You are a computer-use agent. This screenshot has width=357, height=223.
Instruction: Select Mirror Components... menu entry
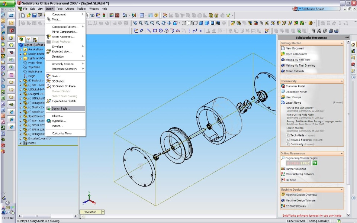coord(65,32)
